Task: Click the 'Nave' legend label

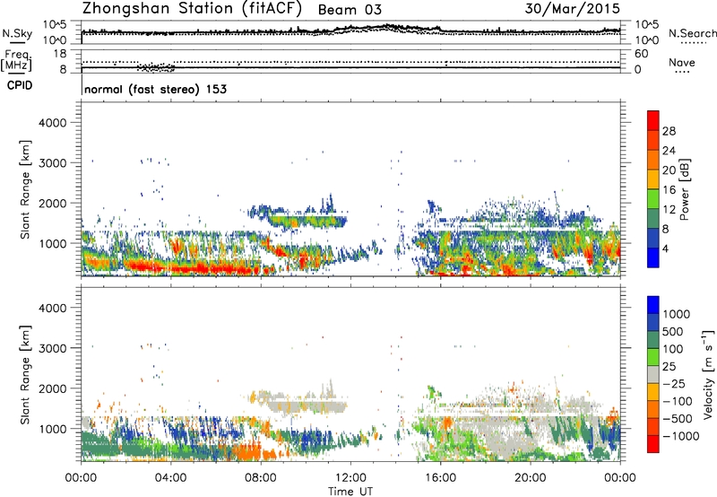Action: (682, 62)
